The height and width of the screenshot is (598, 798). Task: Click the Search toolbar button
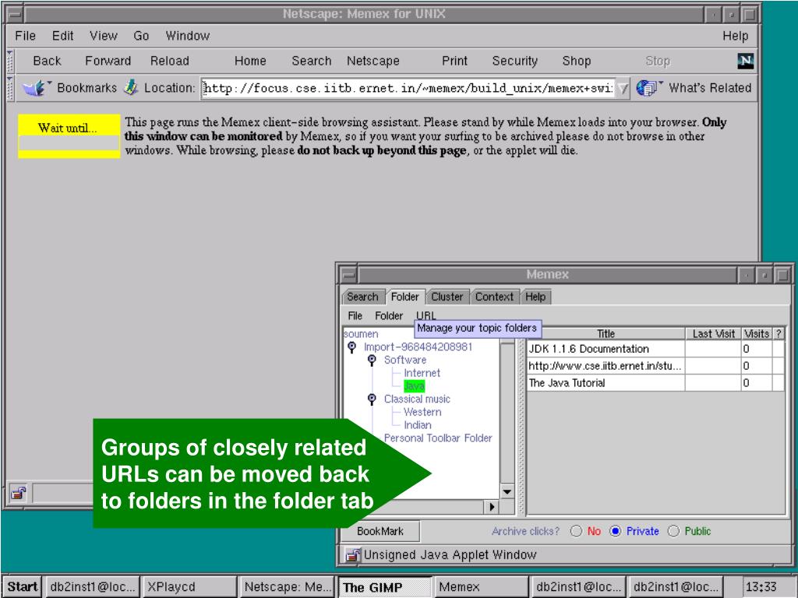tap(312, 61)
